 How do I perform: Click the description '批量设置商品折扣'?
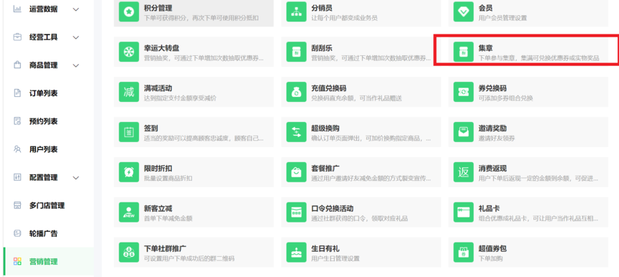tap(168, 179)
